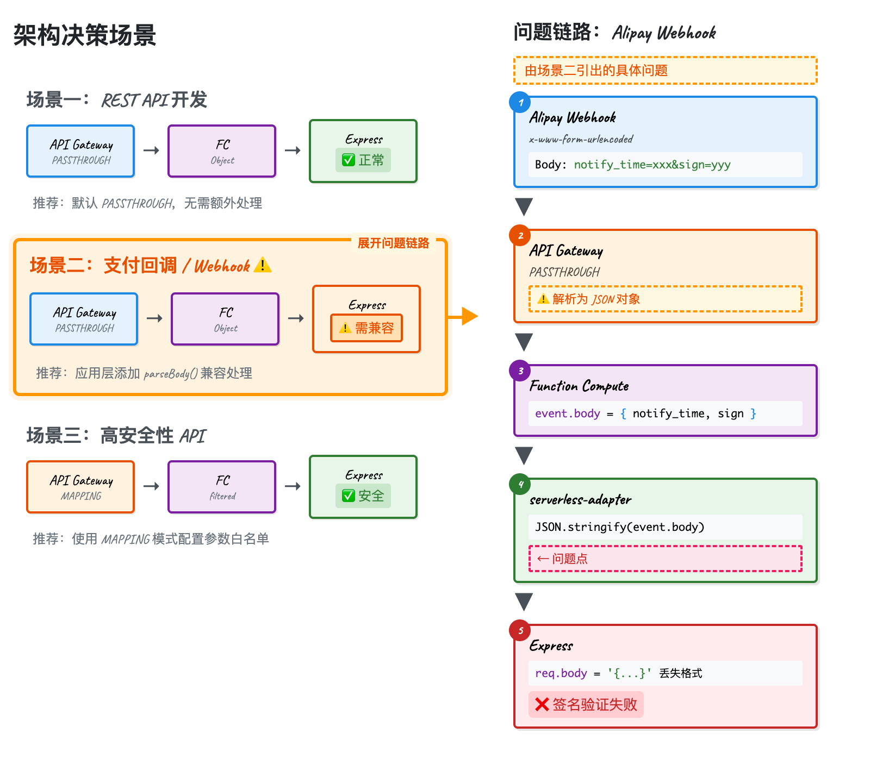Click the 由场景二引出的具体问题 note

664,71
